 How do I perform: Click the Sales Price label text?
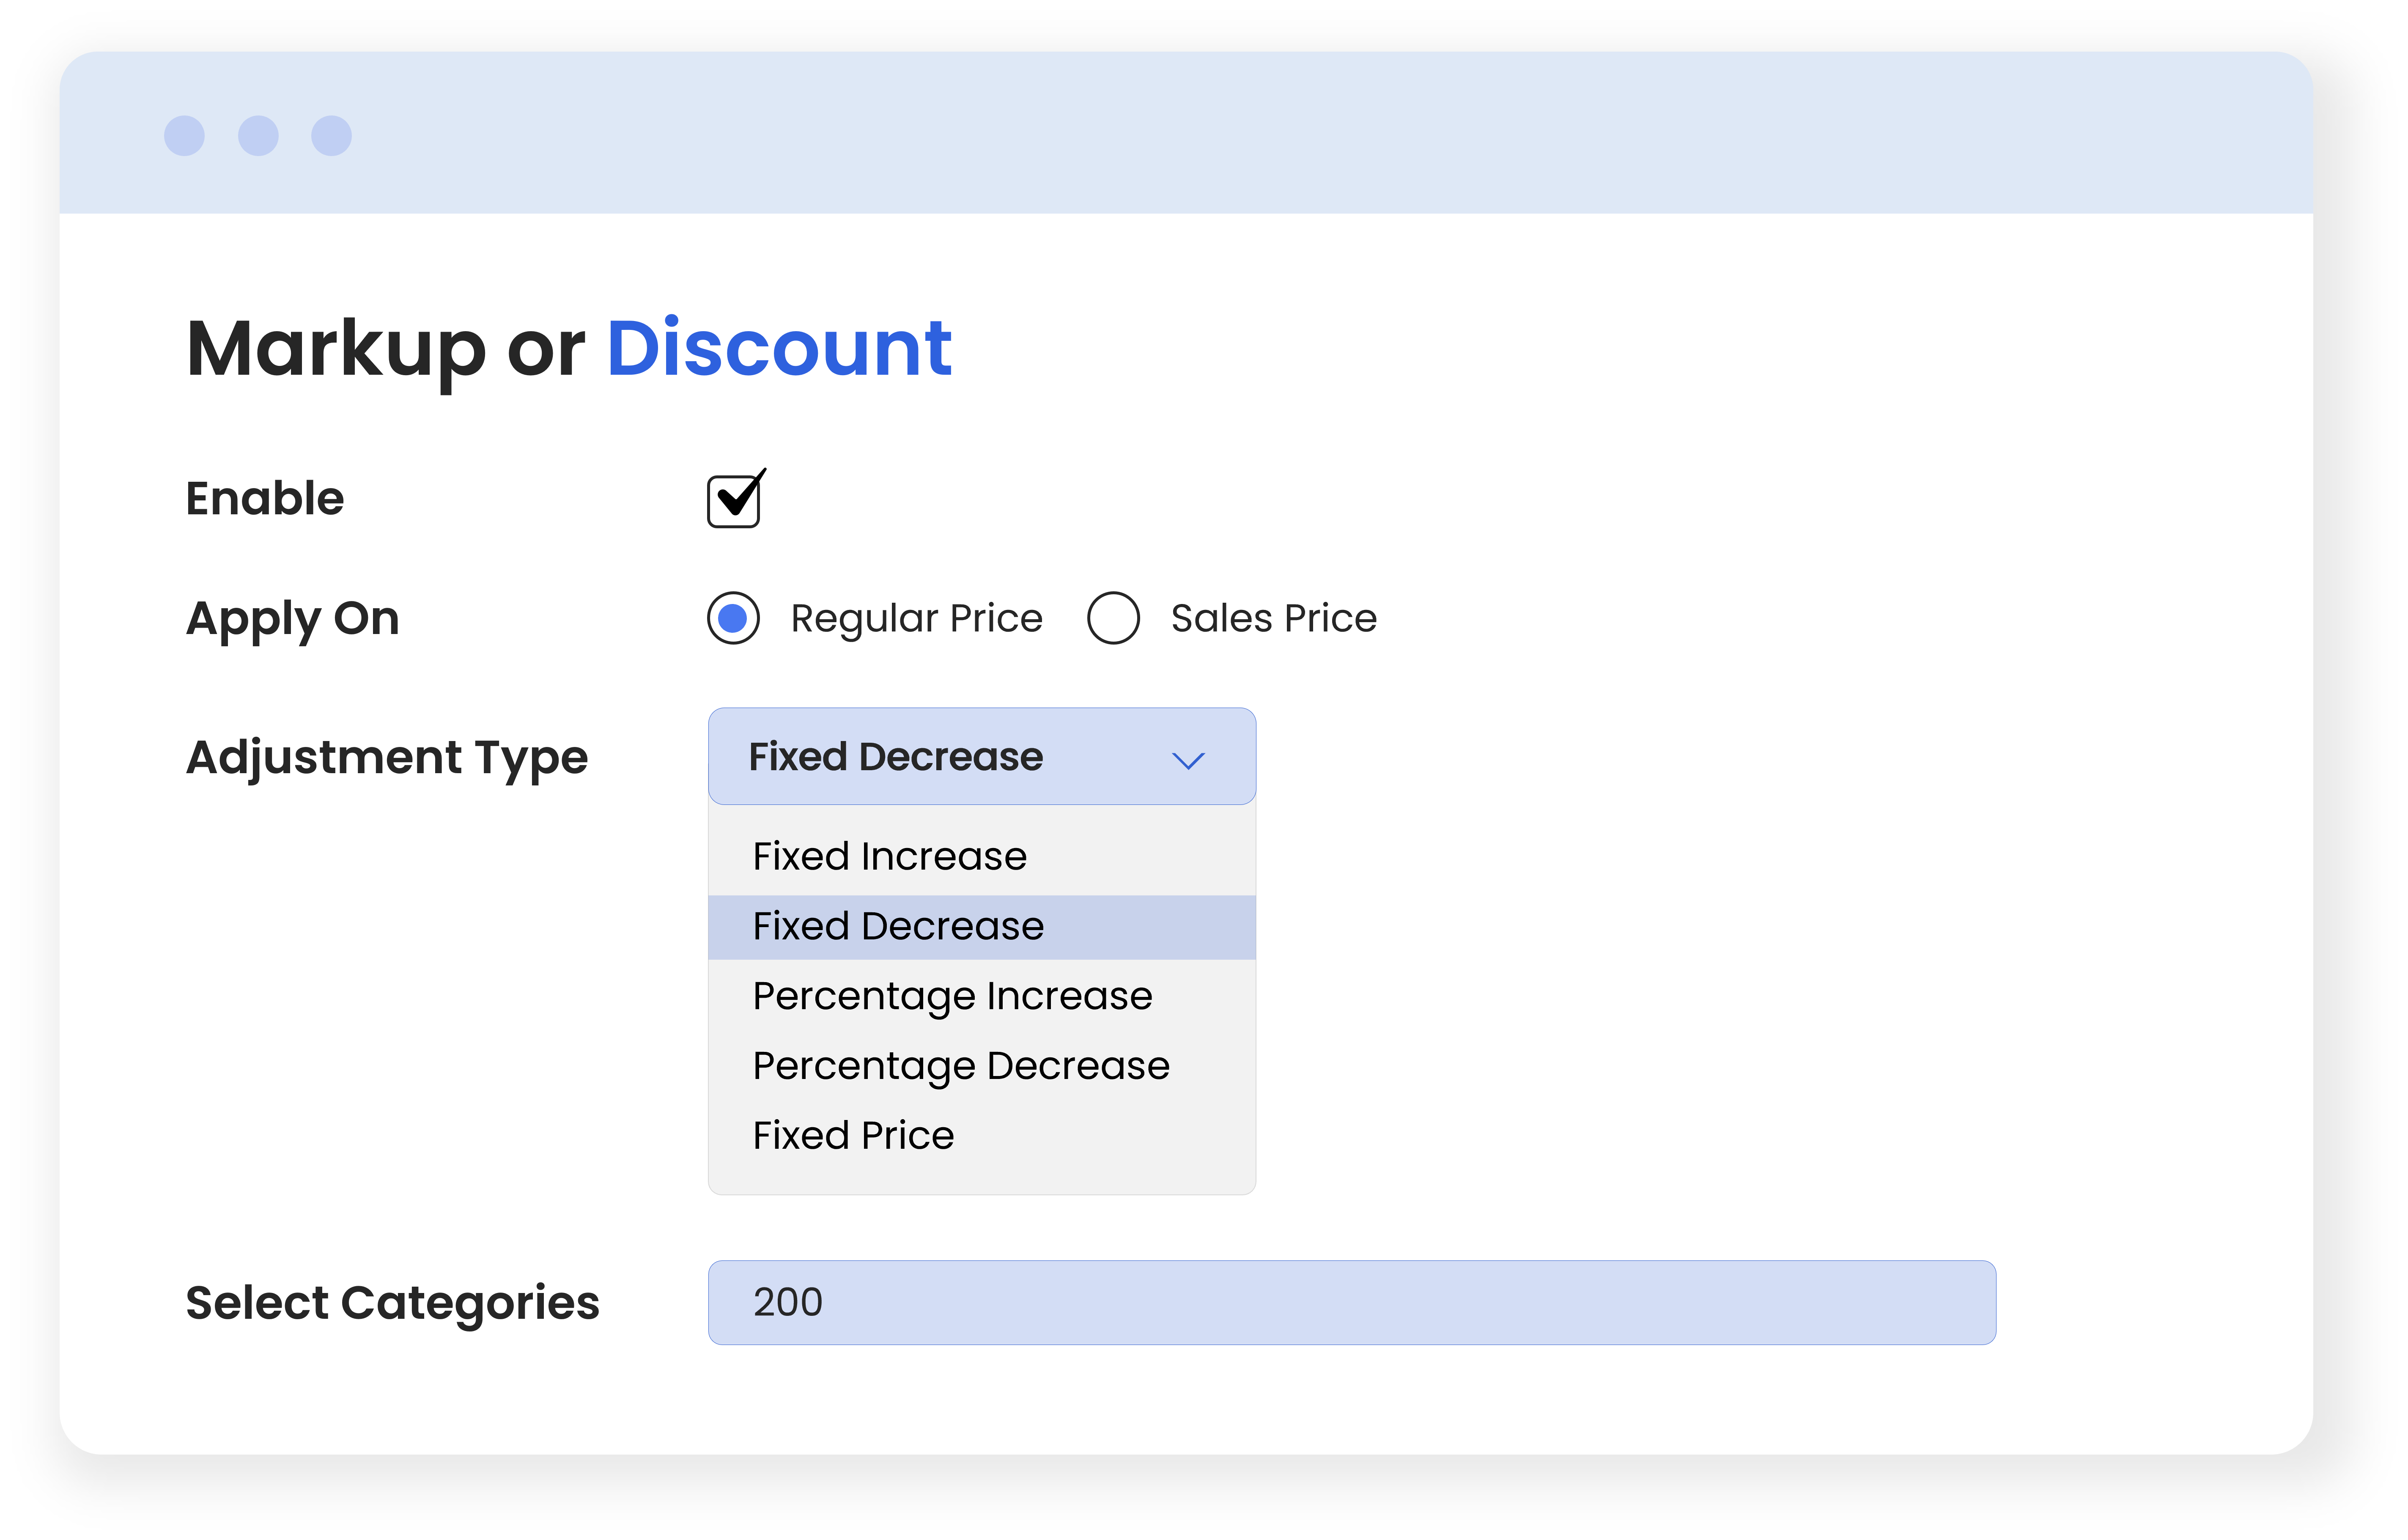click(1273, 619)
